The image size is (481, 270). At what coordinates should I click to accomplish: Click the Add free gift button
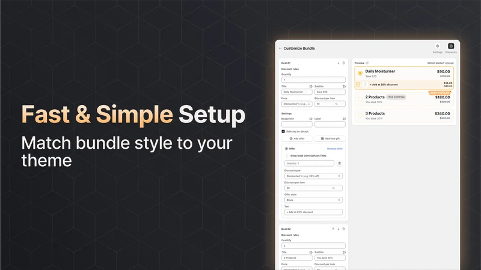[x=330, y=139]
